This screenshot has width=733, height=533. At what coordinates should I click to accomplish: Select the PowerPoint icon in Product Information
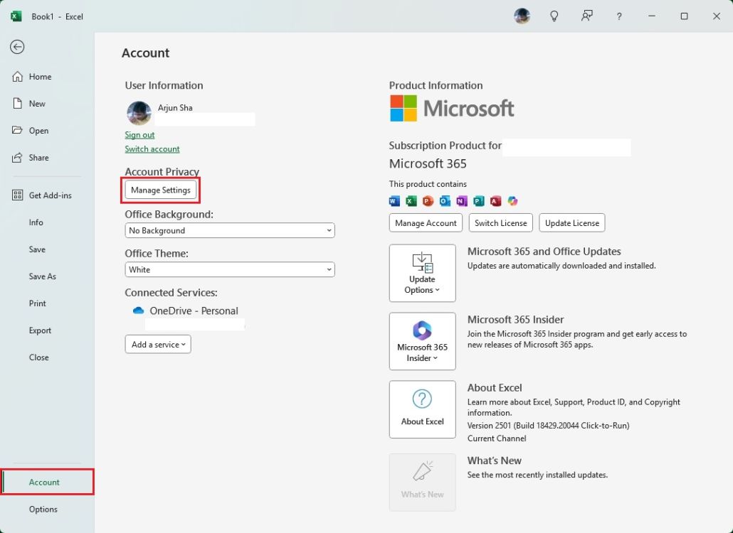428,201
